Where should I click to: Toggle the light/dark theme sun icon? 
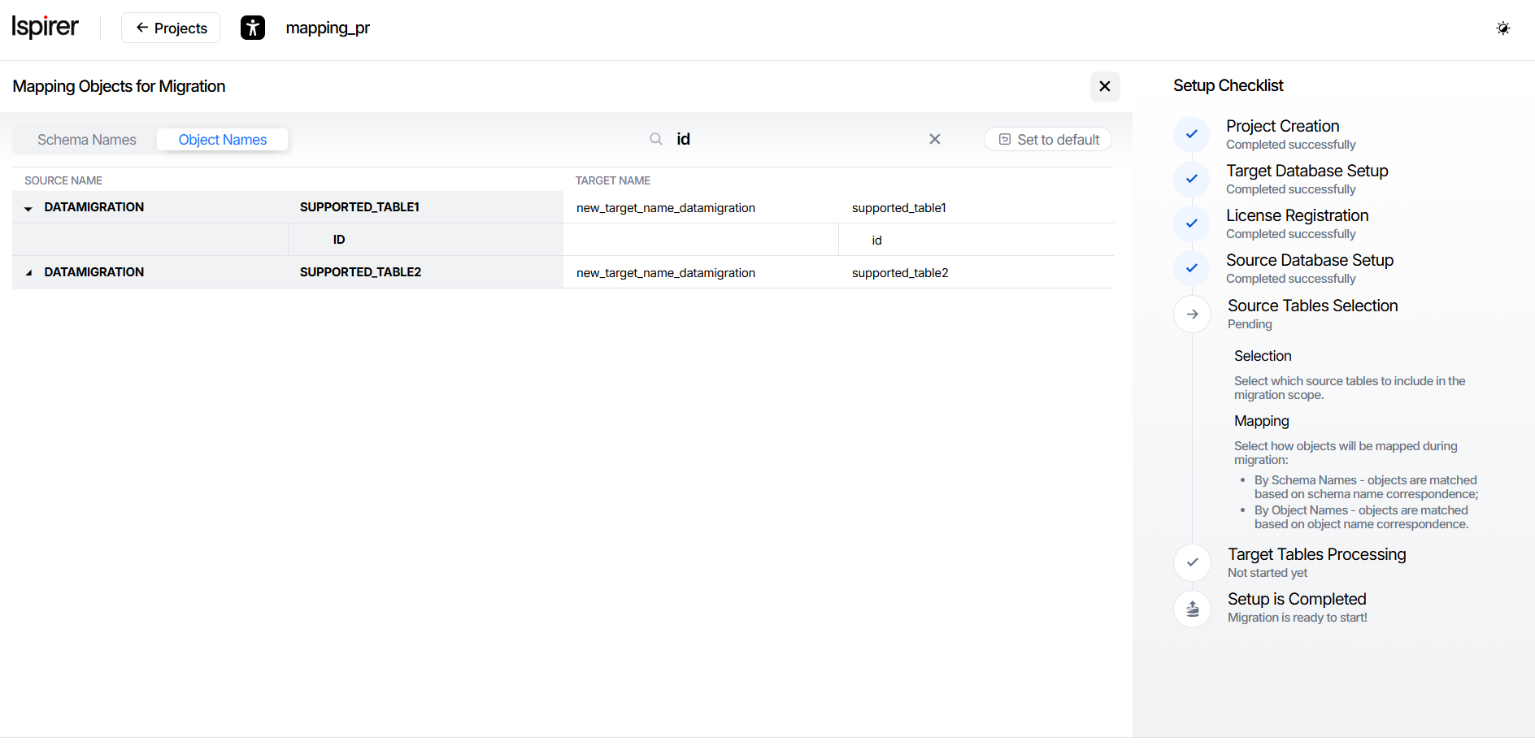[1502, 28]
